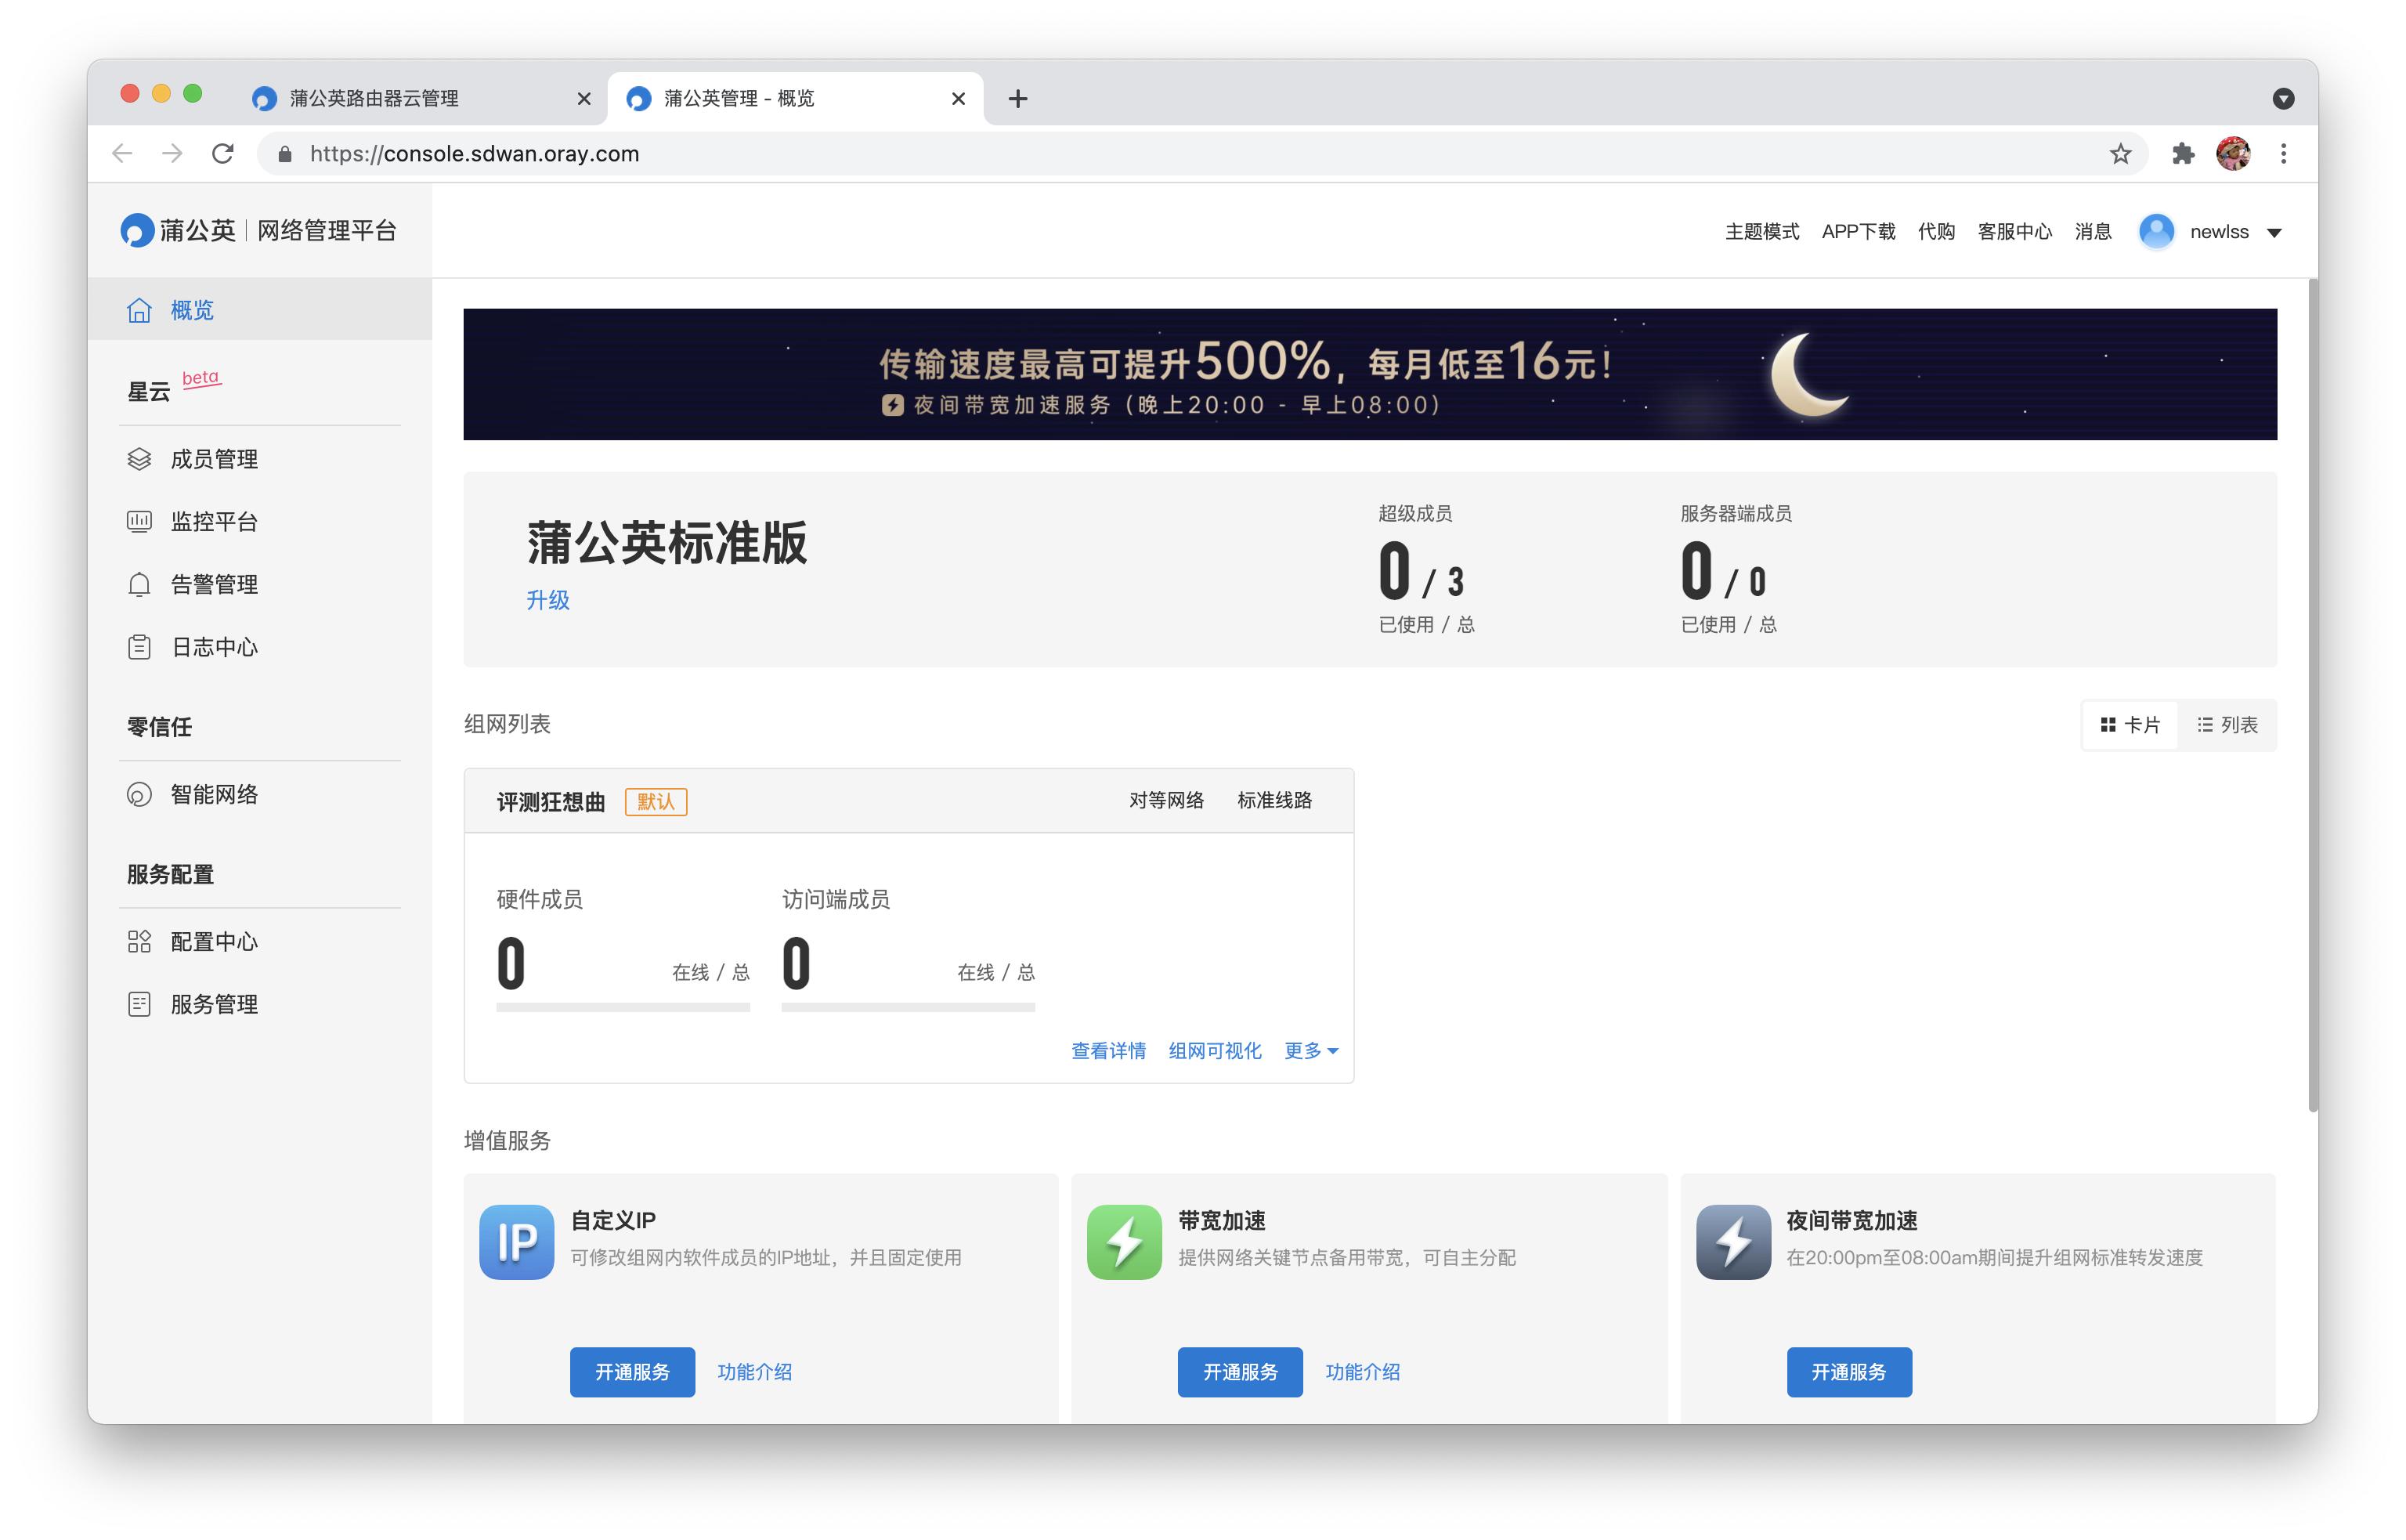Switch network list to 卡片 card view
The image size is (2406, 1540).
coord(2129,724)
